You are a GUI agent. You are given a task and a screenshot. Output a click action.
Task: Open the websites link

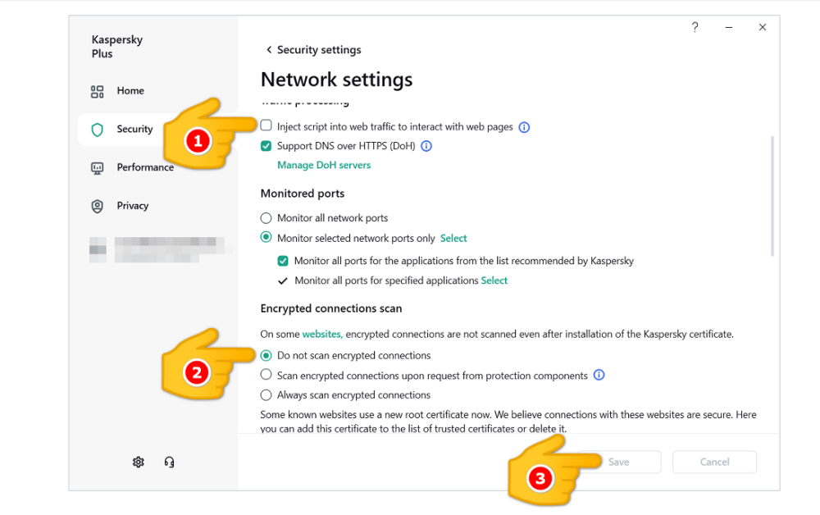(321, 335)
